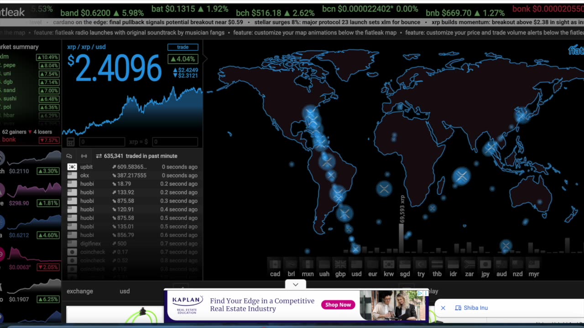Click the trade button beside xrp / usd
The height and width of the screenshot is (328, 584).
click(182, 47)
